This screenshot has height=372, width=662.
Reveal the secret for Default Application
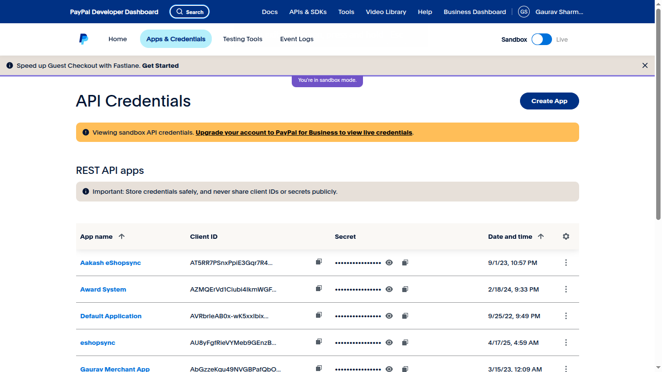[x=389, y=315]
